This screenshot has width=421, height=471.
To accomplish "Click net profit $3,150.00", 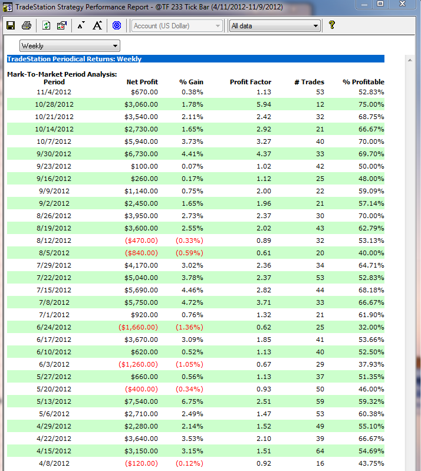I will coord(142,451).
